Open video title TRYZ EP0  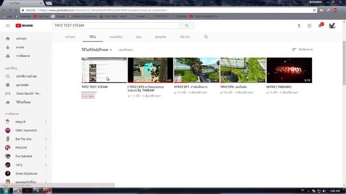coord(234,87)
